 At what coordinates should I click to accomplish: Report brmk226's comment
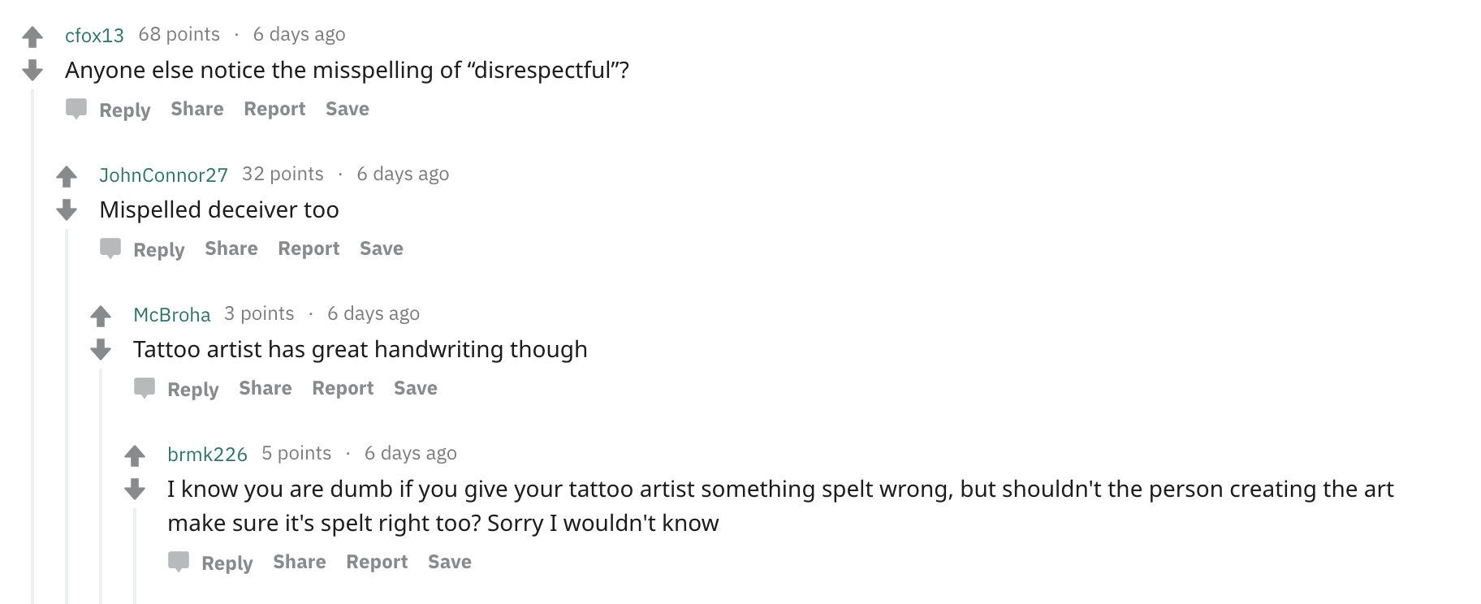(376, 562)
